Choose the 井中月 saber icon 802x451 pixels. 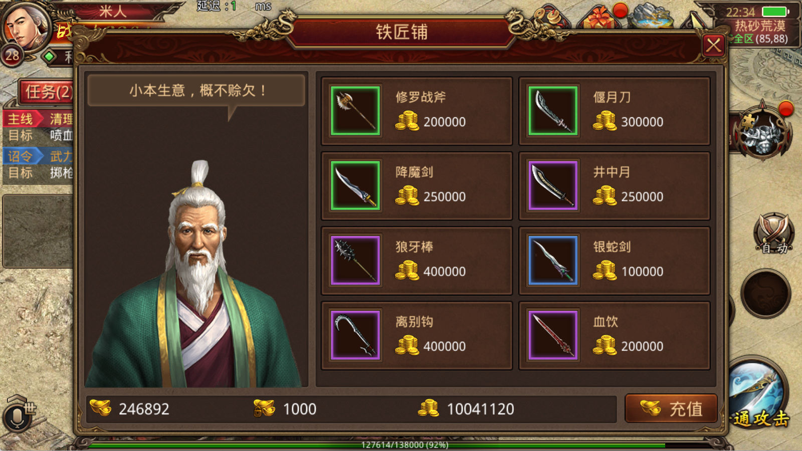pyautogui.click(x=553, y=185)
